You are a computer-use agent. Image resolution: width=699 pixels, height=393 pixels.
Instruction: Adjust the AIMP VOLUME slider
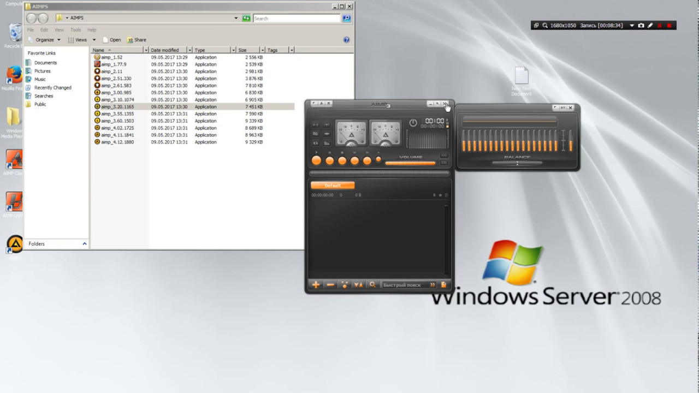pyautogui.click(x=410, y=163)
